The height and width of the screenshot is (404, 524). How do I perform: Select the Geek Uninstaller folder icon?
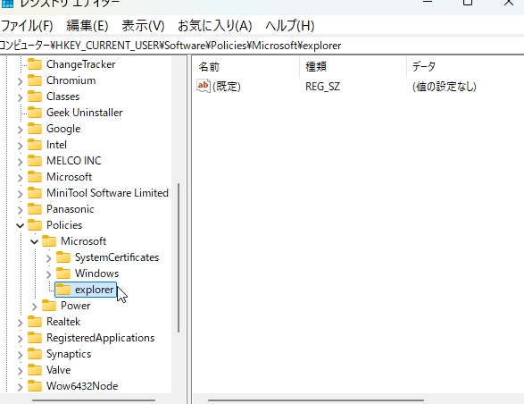point(35,113)
